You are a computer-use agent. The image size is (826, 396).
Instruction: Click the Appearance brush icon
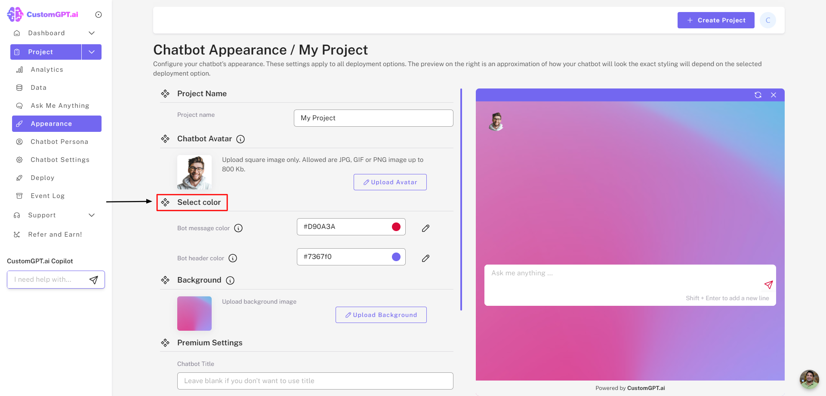tap(19, 124)
